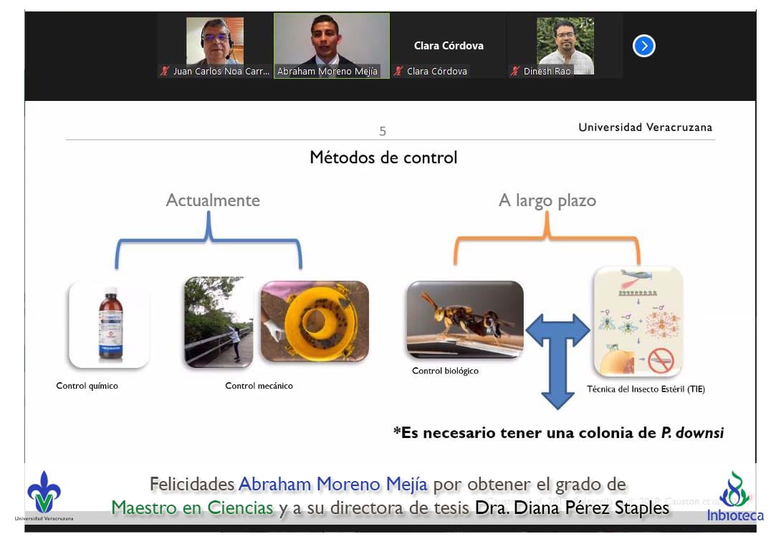
Task: Click the A largo plazo heading
Action: [547, 200]
